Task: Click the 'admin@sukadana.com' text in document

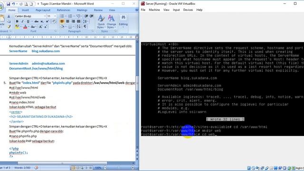Action: [48, 64]
